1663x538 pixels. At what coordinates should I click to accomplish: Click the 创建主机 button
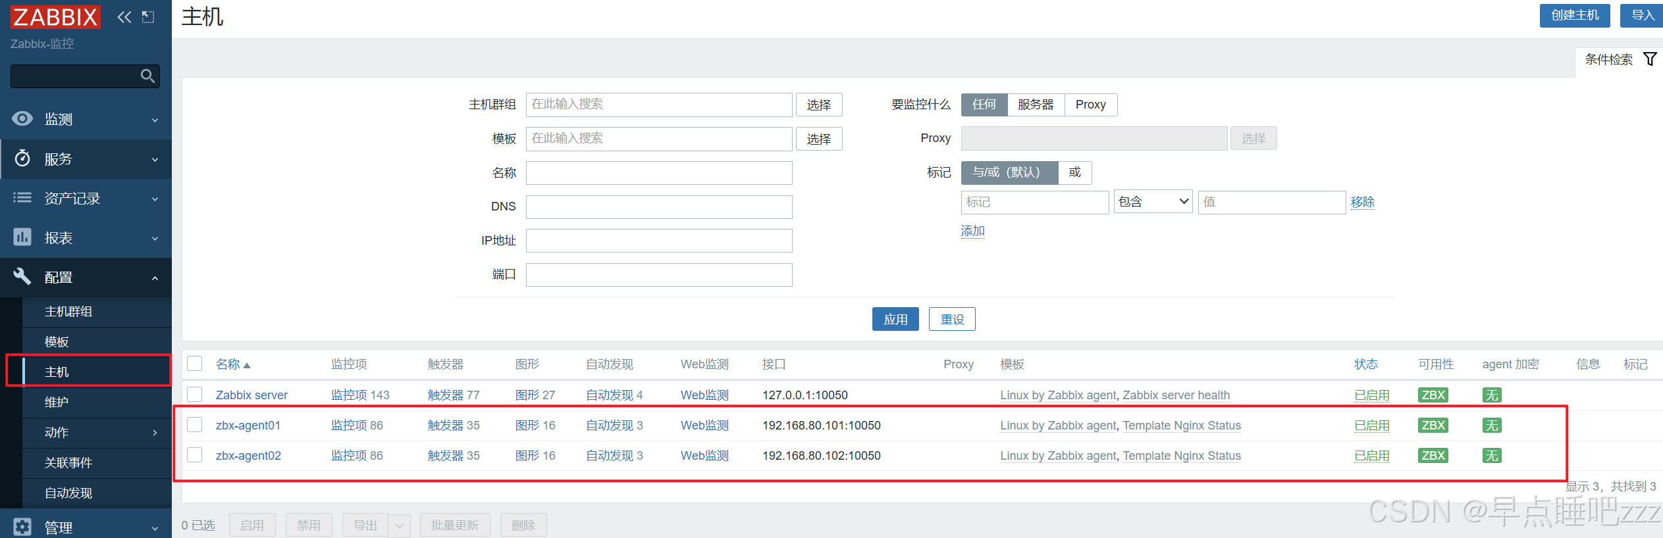(x=1575, y=15)
